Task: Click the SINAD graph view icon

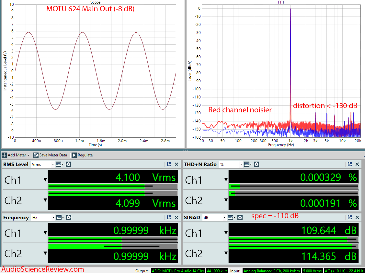Action: pyautogui.click(x=231, y=217)
